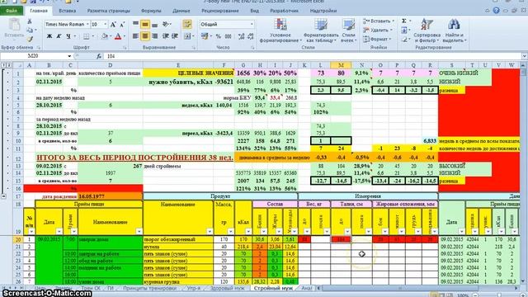Click the increase indent icon
Viewport: 528px width, 297px height.
coord(175,36)
